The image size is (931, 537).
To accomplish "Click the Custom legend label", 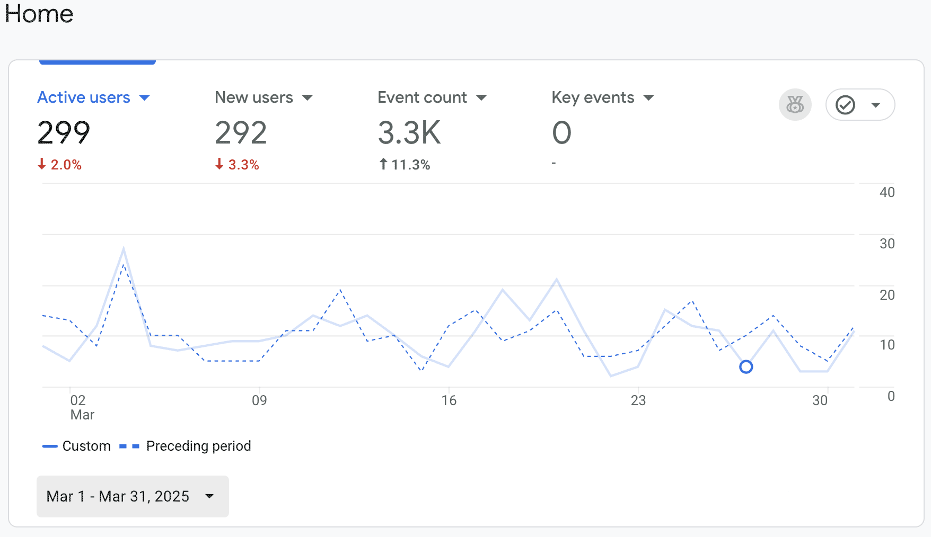I will point(86,446).
